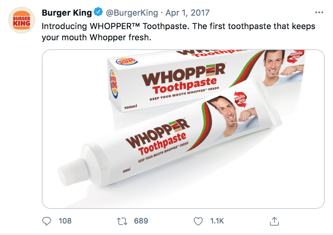Like the tweet with the heart icon
This screenshot has height=235, width=333.
(198, 221)
